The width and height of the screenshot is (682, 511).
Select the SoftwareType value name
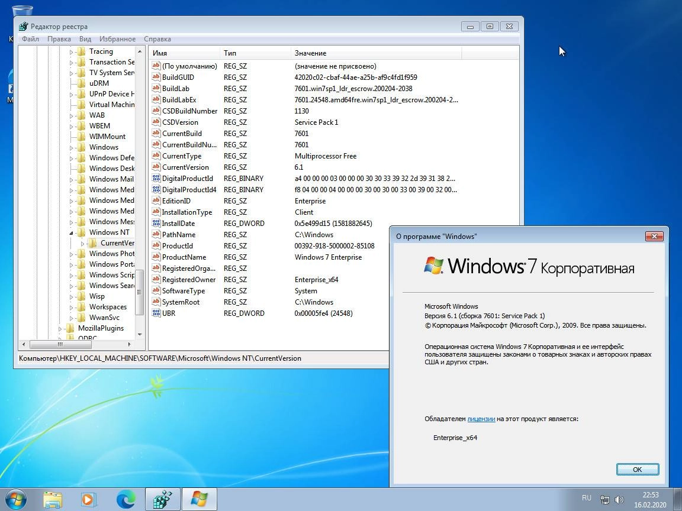[x=184, y=291]
